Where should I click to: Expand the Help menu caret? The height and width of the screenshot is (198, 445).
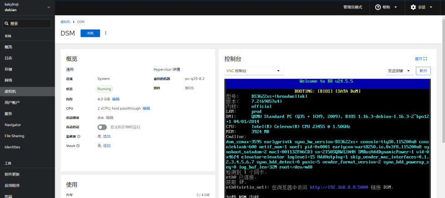pyautogui.click(x=396, y=7)
